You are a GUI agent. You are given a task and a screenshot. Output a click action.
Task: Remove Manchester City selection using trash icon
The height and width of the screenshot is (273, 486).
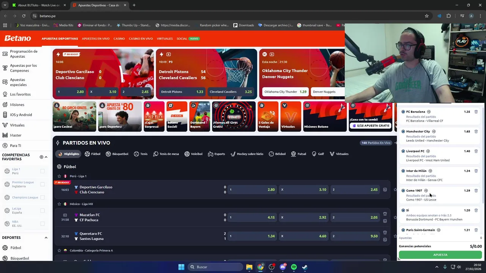coord(476,132)
